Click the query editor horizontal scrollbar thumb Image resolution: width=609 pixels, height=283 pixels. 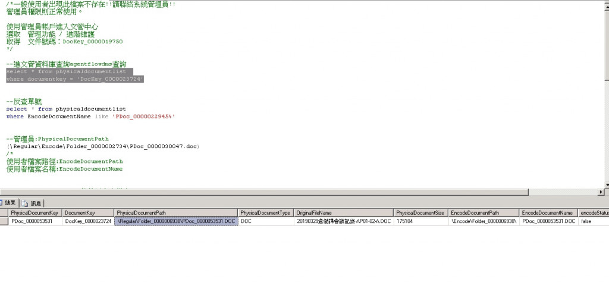tap(264, 192)
